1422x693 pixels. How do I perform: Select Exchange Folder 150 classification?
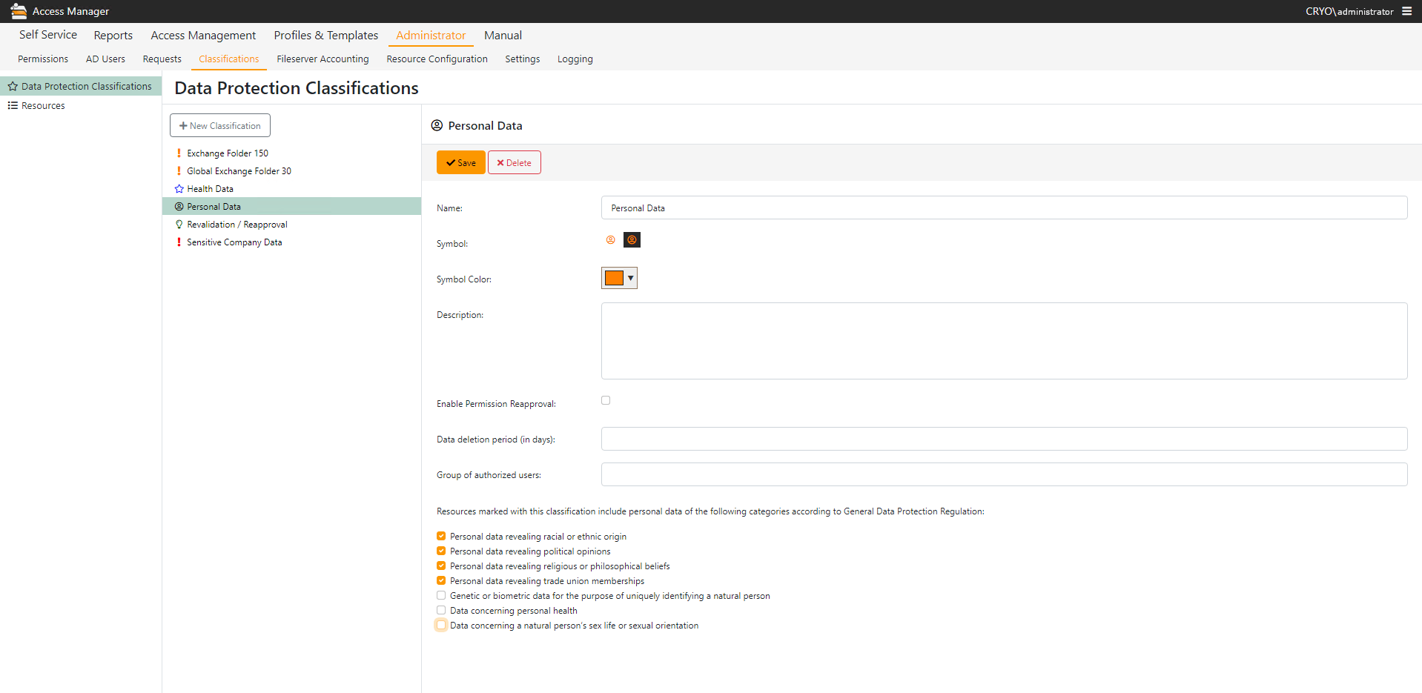pyautogui.click(x=227, y=153)
